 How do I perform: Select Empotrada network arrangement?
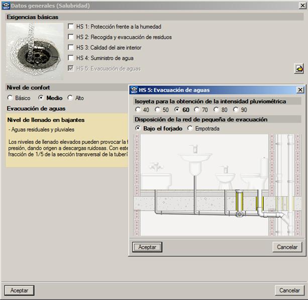click(x=190, y=128)
